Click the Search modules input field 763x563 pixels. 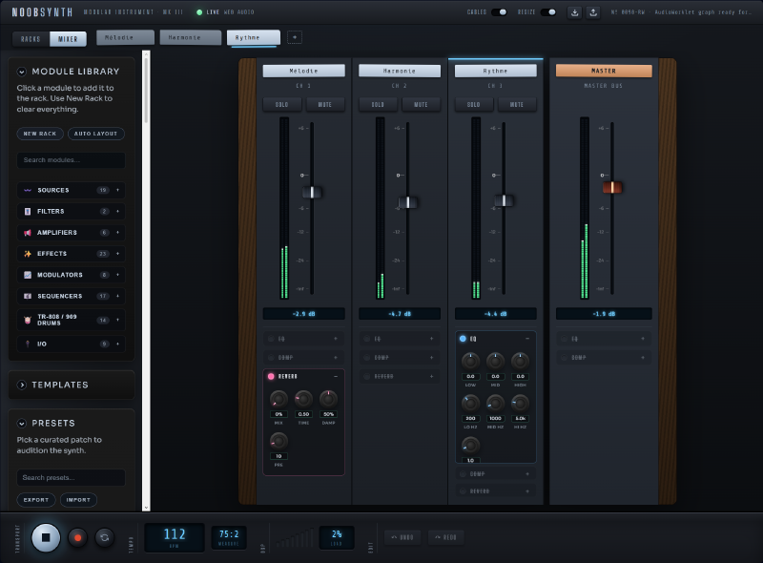pos(71,160)
